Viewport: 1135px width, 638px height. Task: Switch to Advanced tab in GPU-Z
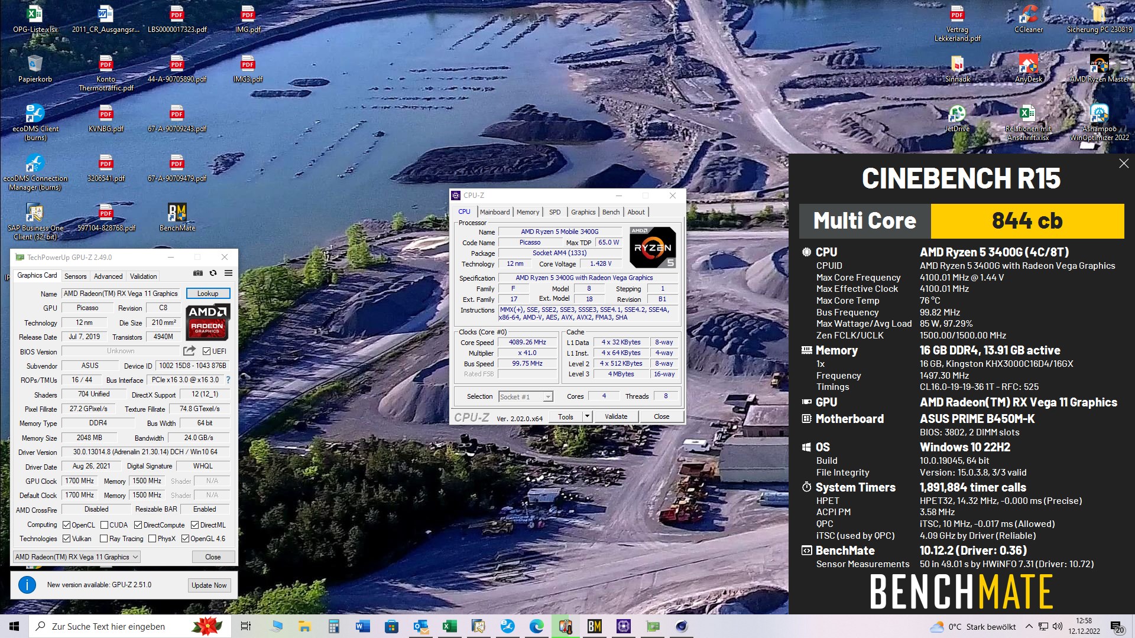click(108, 276)
